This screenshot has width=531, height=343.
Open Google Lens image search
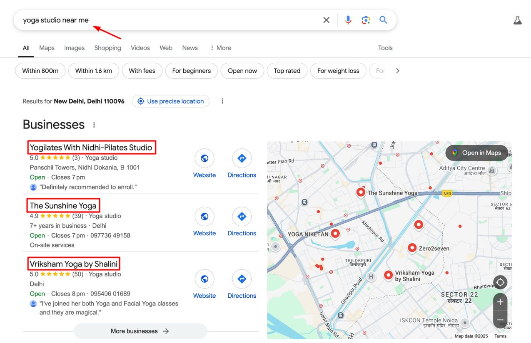(x=366, y=20)
